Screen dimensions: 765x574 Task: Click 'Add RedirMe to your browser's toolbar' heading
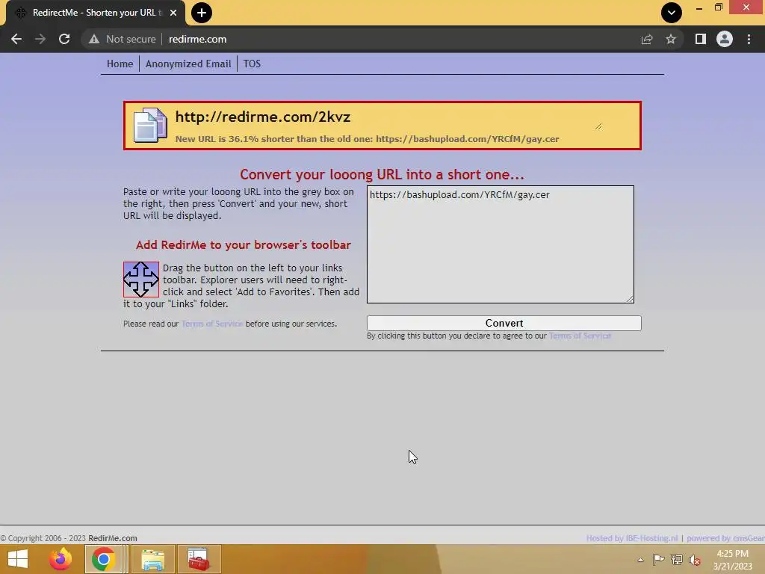(244, 245)
